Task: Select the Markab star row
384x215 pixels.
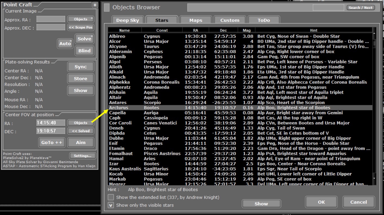Action: pyautogui.click(x=240, y=179)
